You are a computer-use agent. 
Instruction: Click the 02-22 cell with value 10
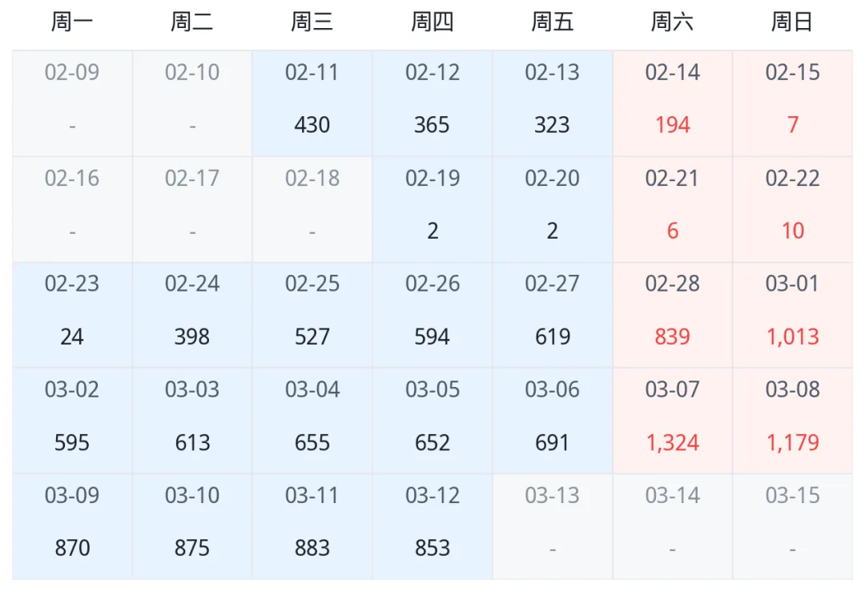coord(792,210)
